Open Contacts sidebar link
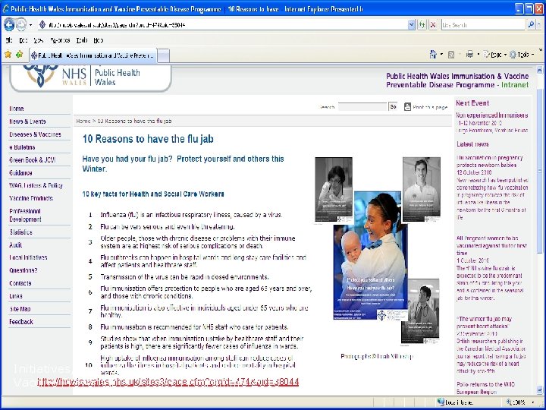This screenshot has height=410, width=546. click(20, 283)
